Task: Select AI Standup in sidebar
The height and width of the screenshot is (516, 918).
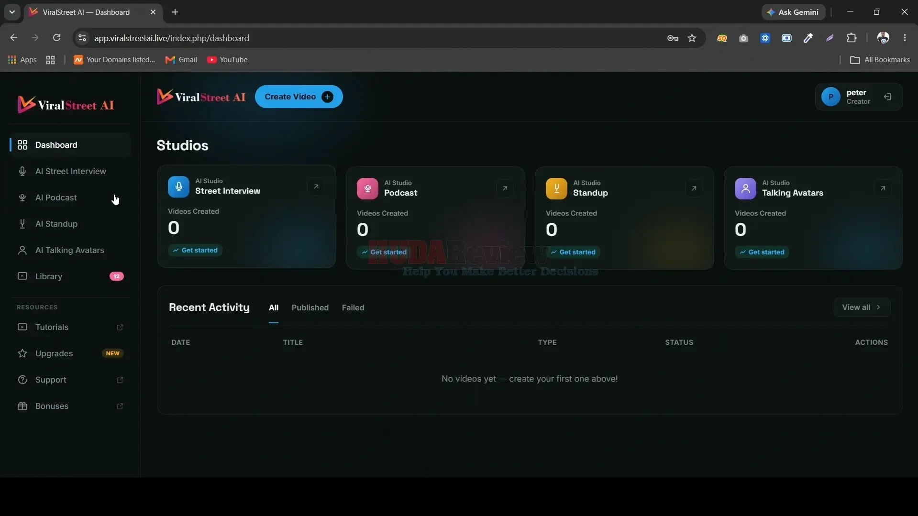Action: point(70,224)
